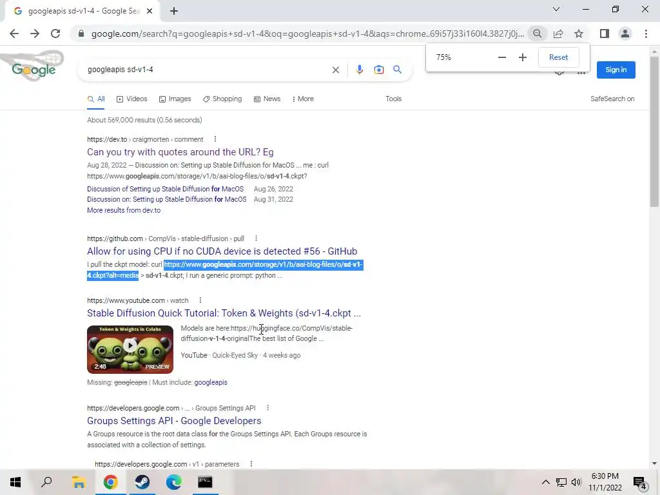Select the All results tab
Screen dimensions: 660x495
click(96, 99)
